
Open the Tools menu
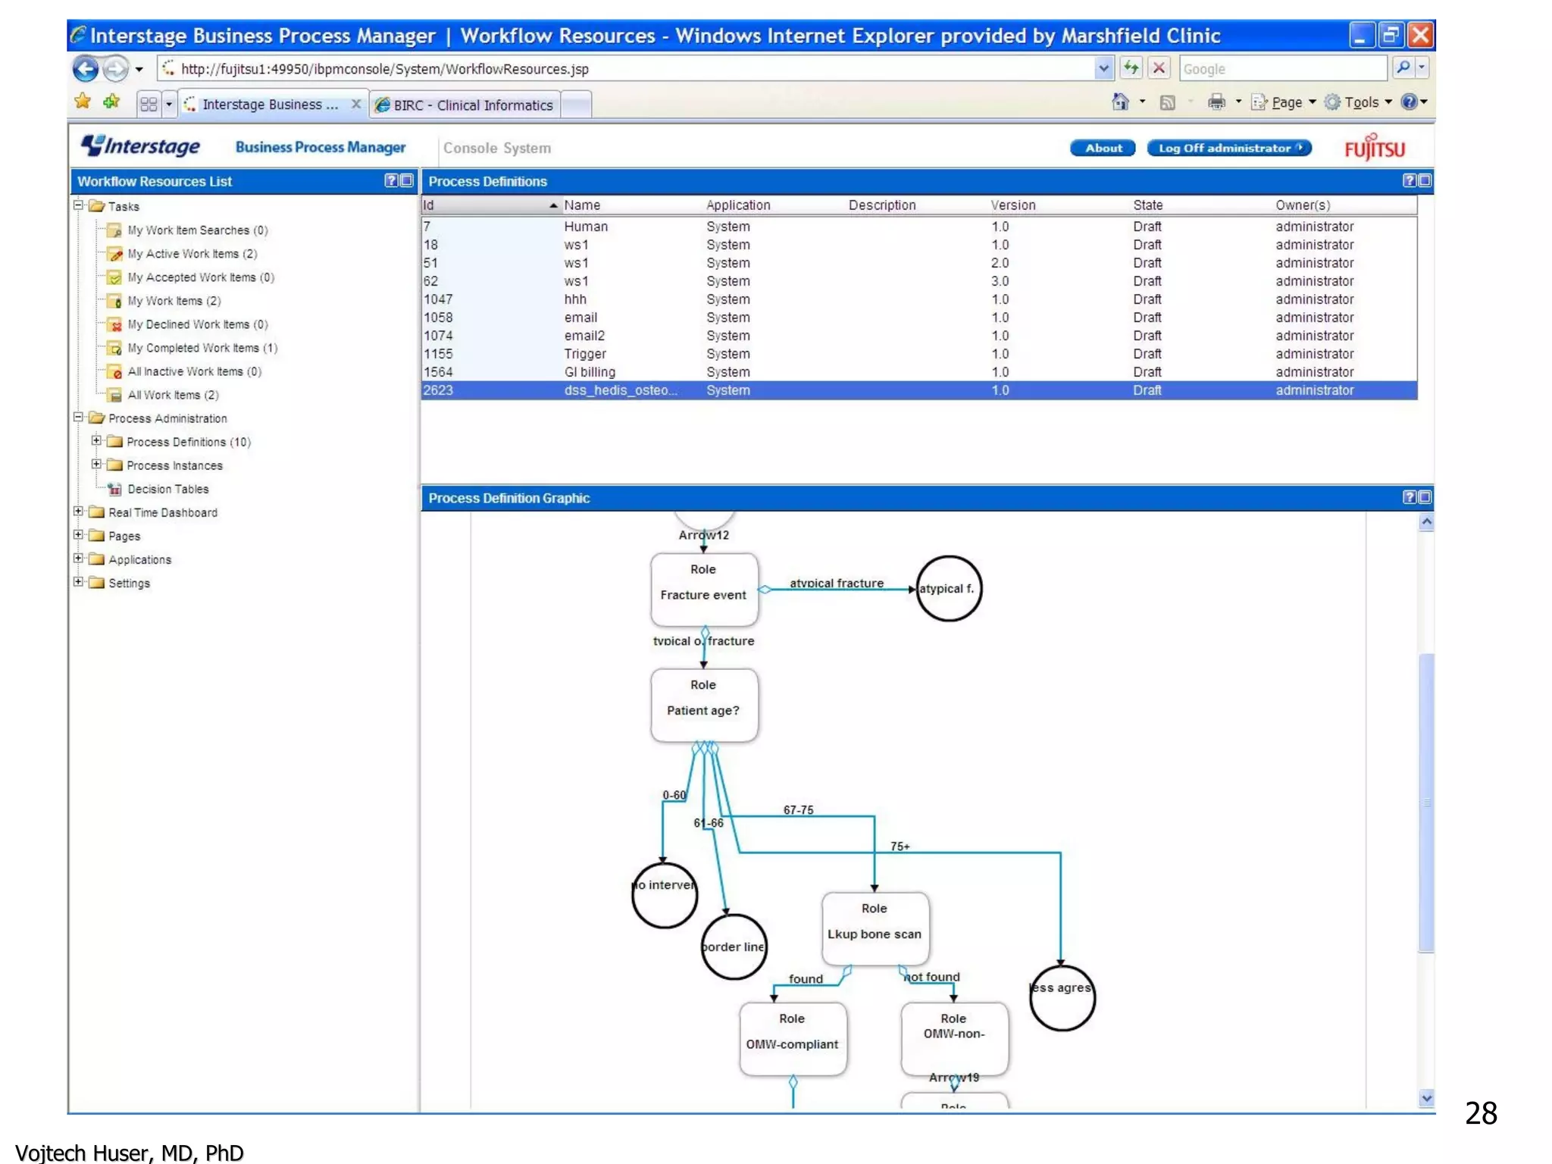tap(1360, 102)
